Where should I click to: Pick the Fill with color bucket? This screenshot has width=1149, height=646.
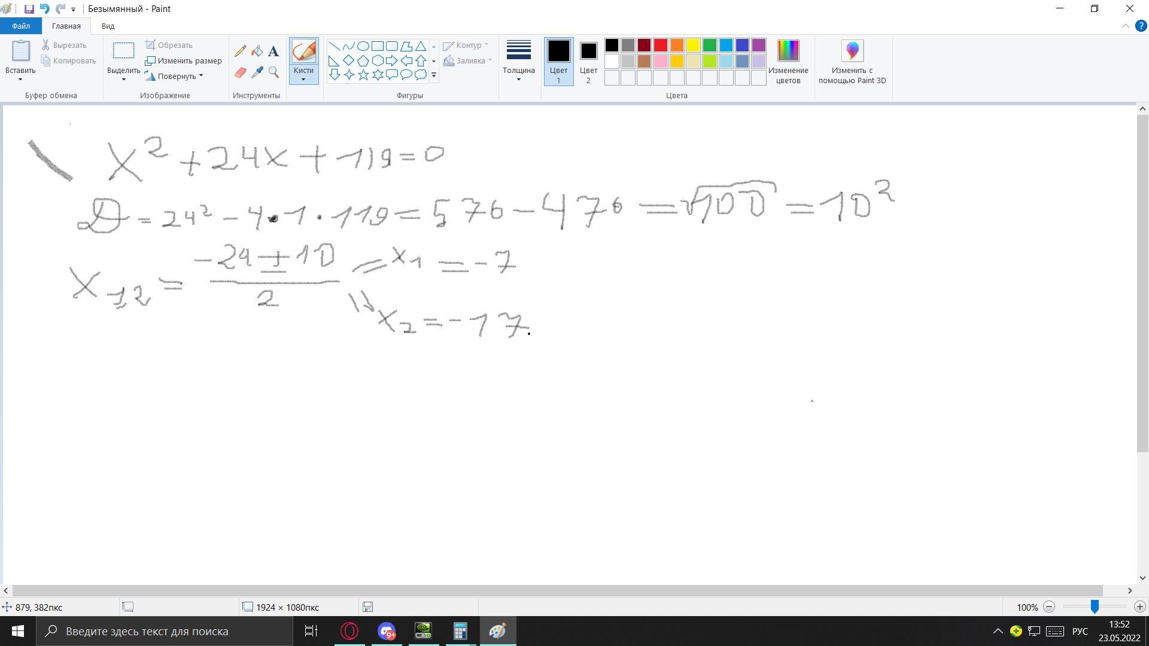(257, 51)
